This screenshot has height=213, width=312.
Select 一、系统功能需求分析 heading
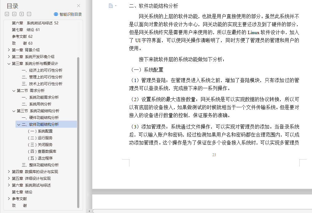tap(40, 97)
